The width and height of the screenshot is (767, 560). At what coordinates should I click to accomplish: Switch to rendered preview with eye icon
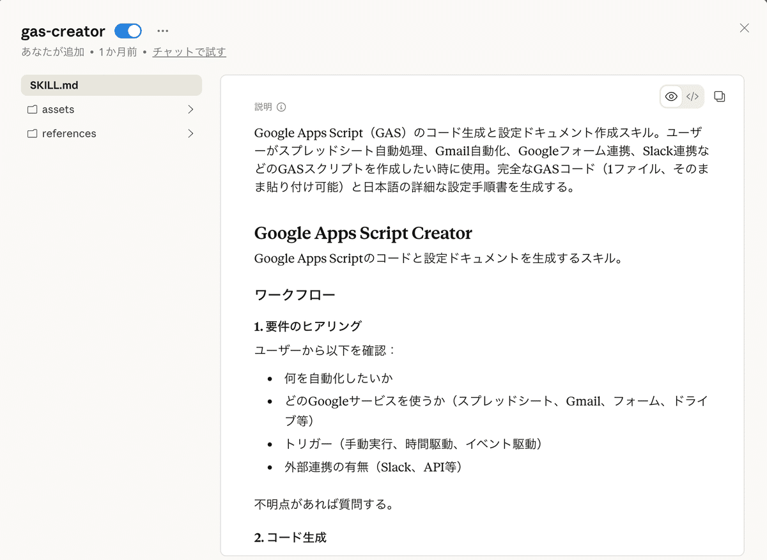671,97
